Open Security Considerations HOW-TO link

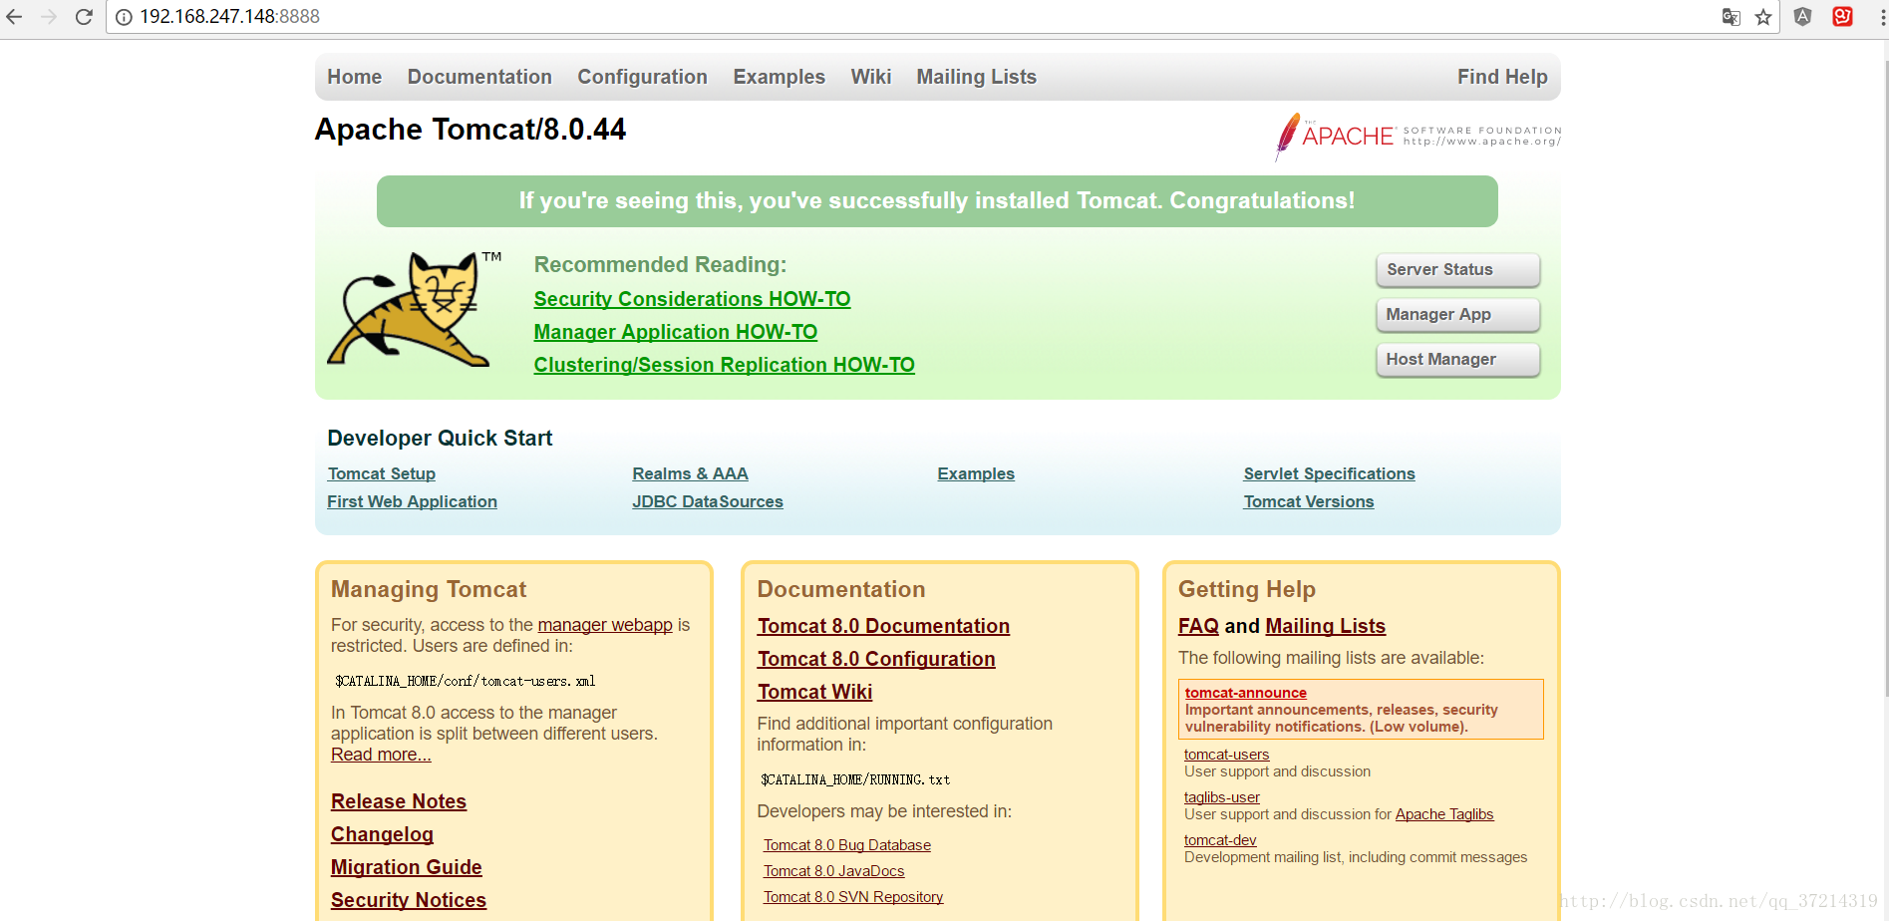coord(692,299)
